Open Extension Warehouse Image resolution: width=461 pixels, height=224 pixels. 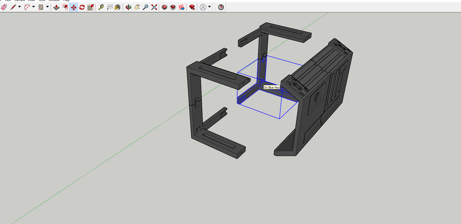coord(173,7)
